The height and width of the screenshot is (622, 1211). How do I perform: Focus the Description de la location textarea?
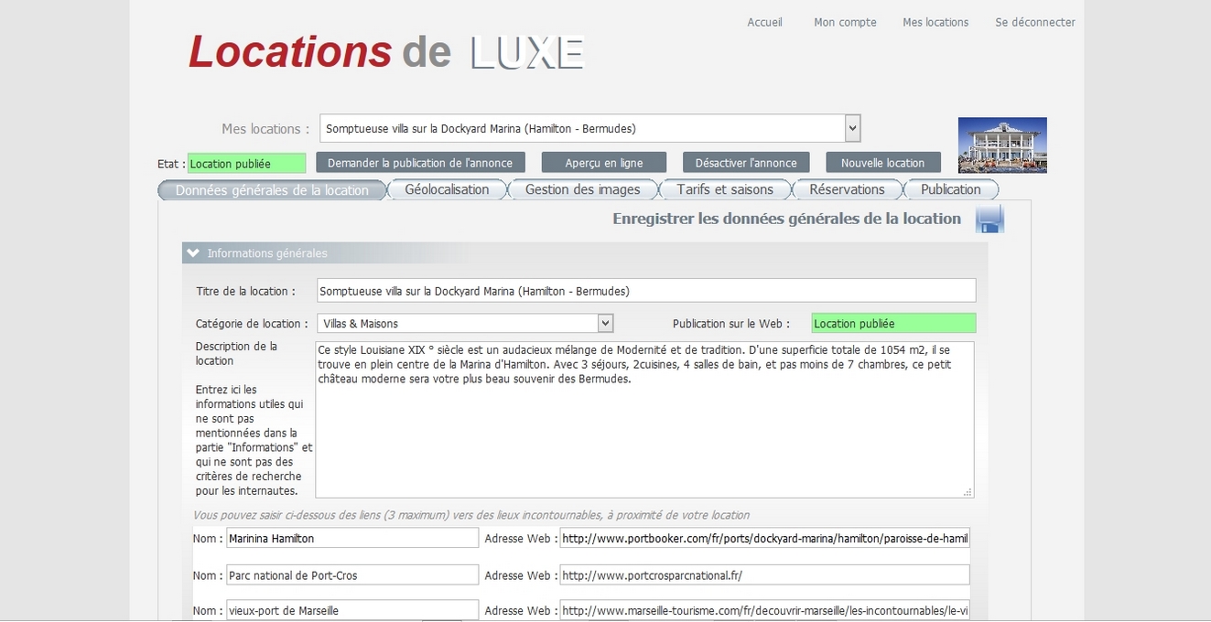[x=643, y=419]
